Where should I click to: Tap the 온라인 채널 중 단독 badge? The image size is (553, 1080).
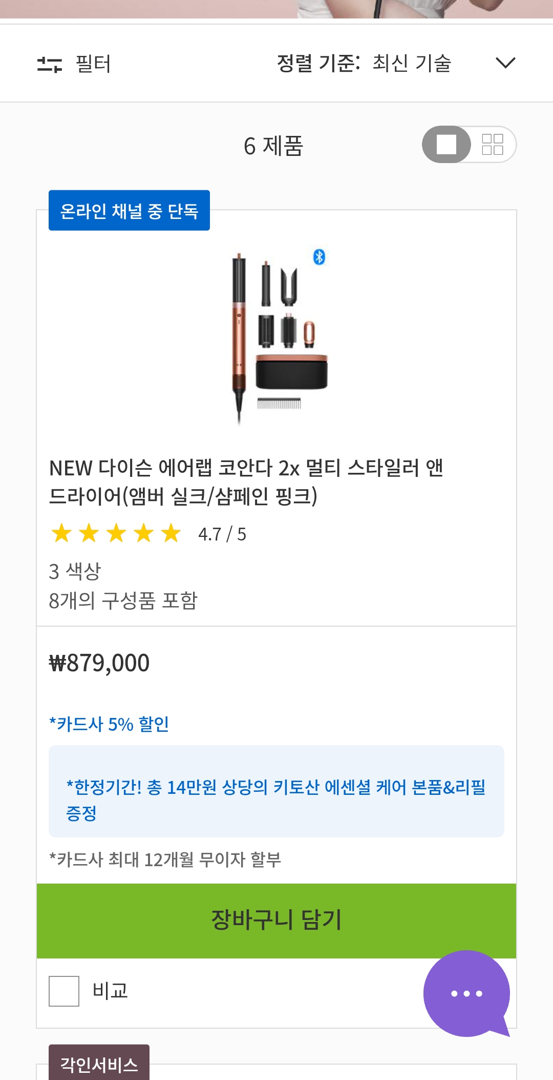(129, 211)
